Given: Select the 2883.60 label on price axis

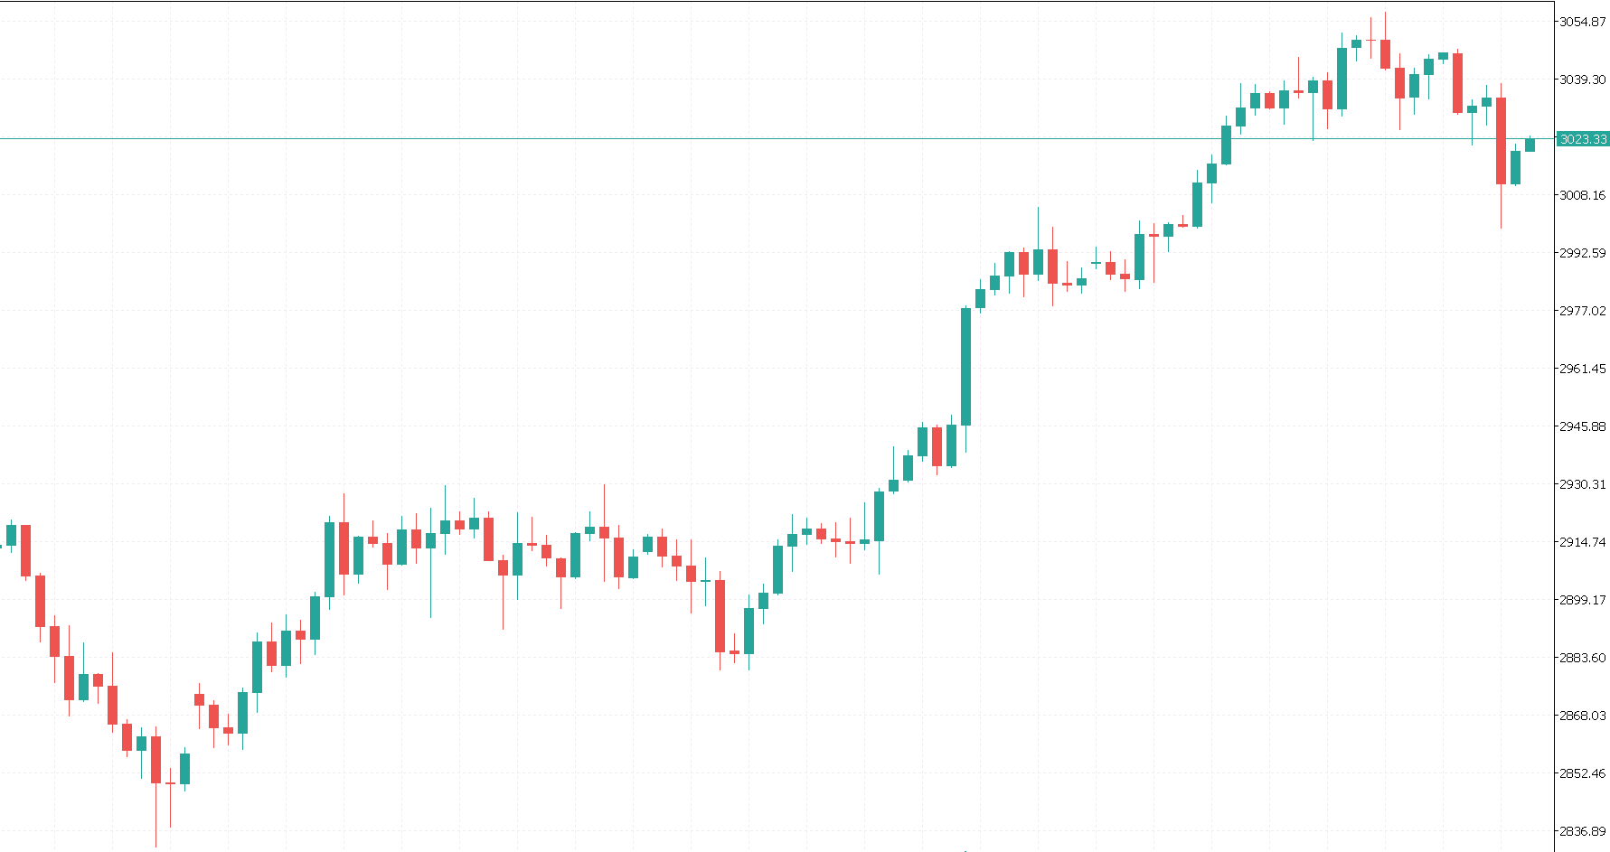Looking at the screenshot, I should point(1582,658).
